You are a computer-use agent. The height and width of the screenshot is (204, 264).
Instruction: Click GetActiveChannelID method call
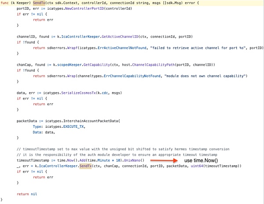click(x=120, y=37)
